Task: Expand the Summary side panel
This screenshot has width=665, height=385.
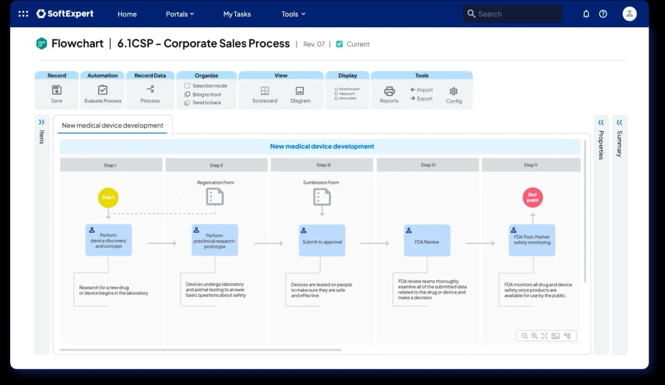Action: point(619,122)
